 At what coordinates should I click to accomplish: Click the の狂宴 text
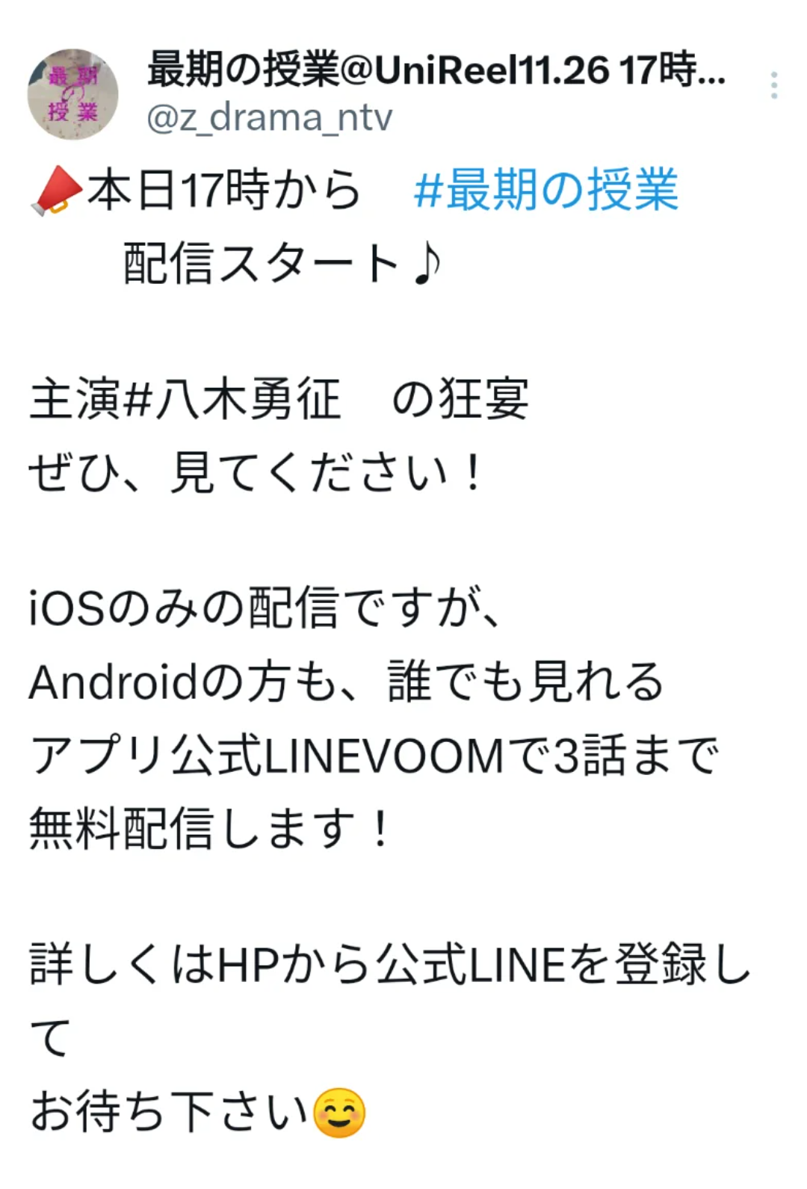(x=460, y=399)
